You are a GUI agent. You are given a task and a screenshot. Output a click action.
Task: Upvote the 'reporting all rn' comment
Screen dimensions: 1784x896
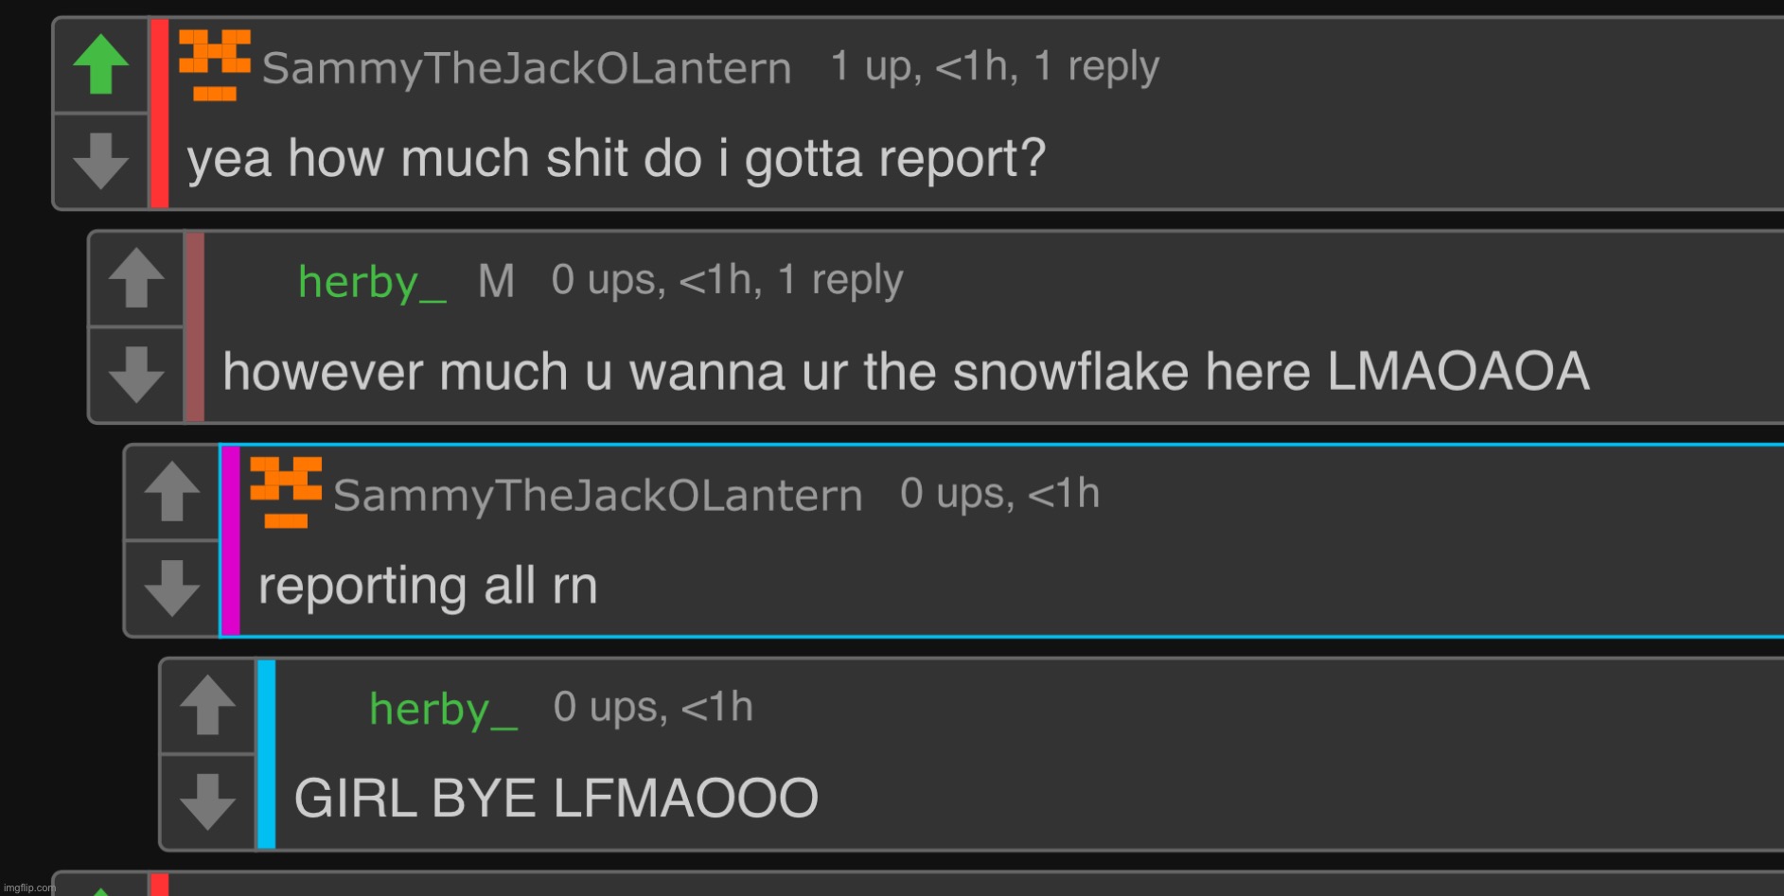click(x=171, y=492)
